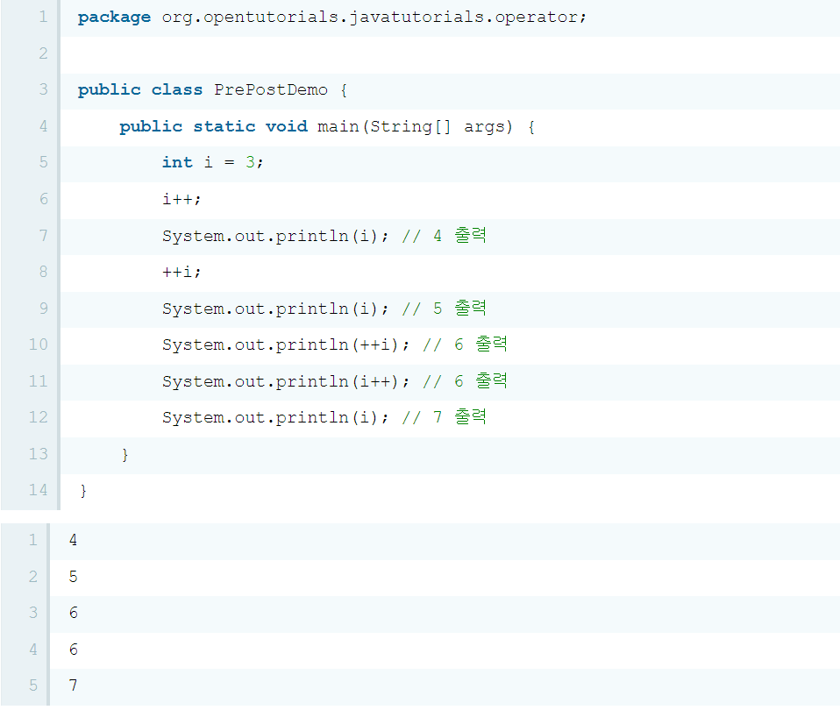The width and height of the screenshot is (840, 710).
Task: Click code line number 13 in gutter
Action: click(x=38, y=454)
